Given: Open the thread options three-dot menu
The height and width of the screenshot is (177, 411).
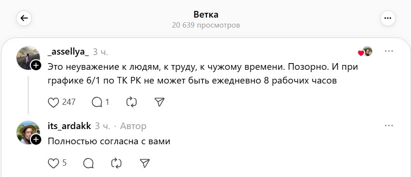Looking at the screenshot, I should pos(388,18).
